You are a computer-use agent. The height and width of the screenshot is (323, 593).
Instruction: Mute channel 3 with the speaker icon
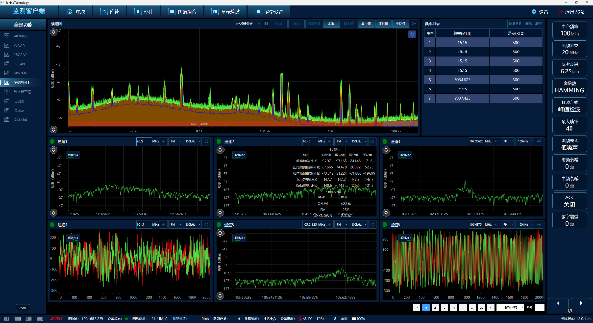[x=497, y=141]
